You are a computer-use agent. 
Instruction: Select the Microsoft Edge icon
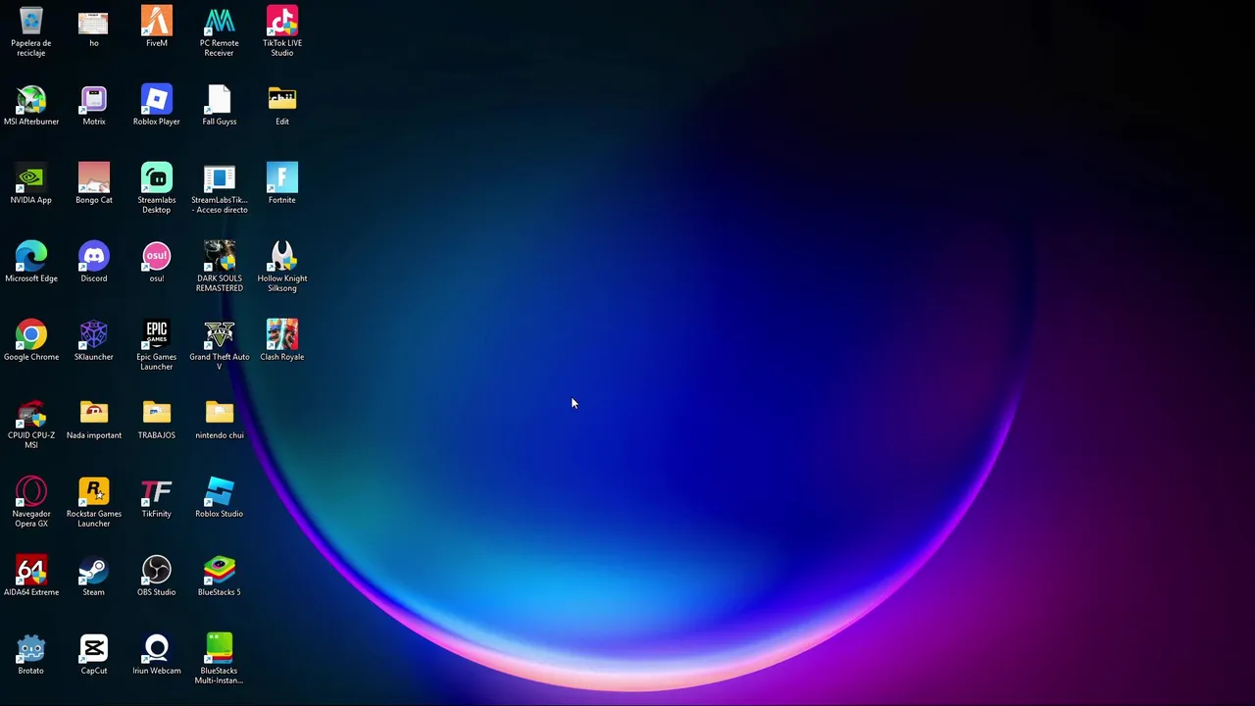point(31,256)
